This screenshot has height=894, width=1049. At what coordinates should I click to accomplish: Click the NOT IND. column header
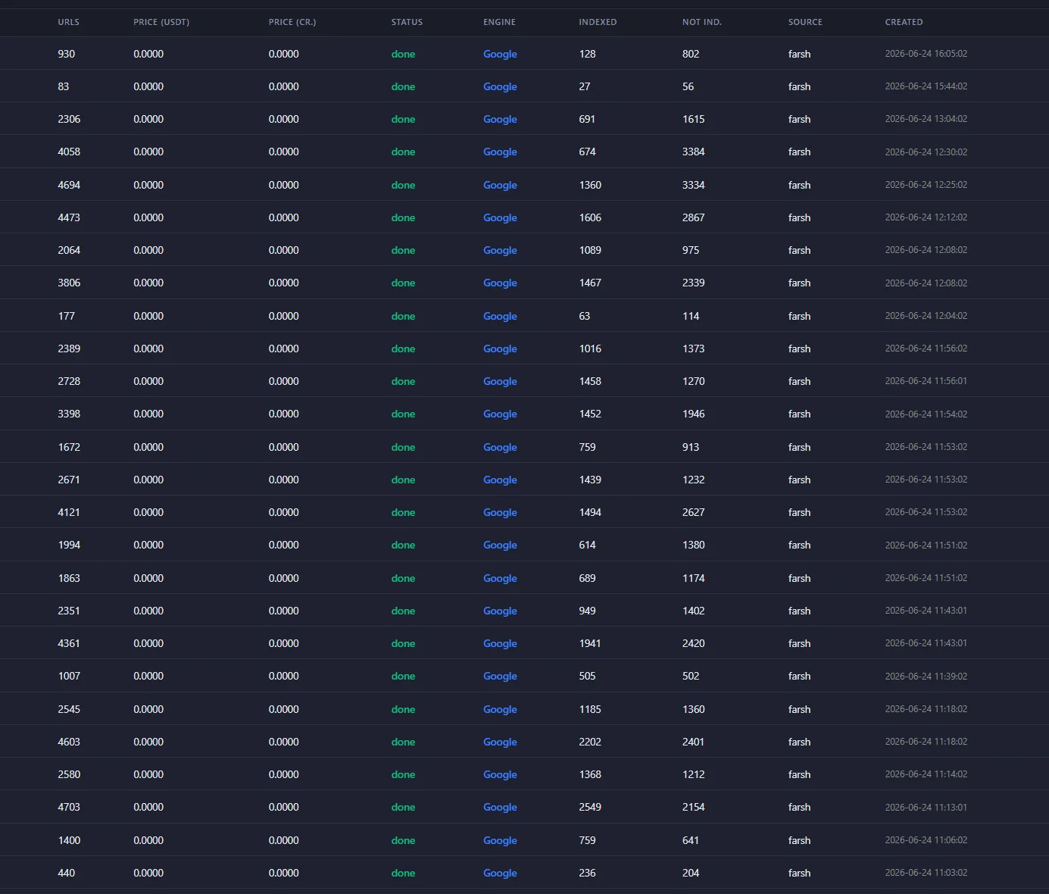(702, 22)
